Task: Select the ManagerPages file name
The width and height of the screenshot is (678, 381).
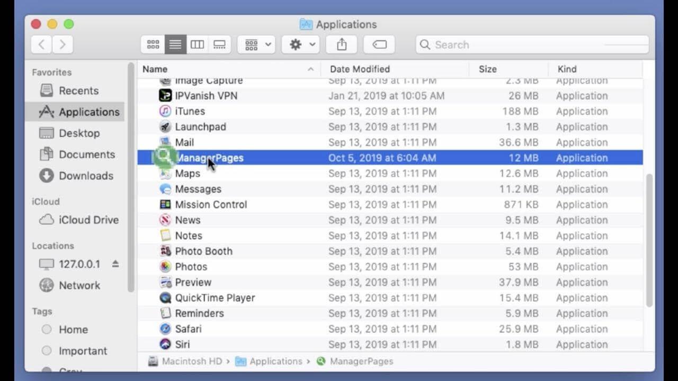Action: [x=209, y=158]
